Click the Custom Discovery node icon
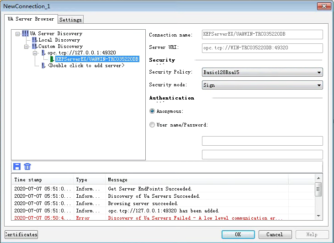Viewport: 334px width, 243px height. [x=34, y=47]
